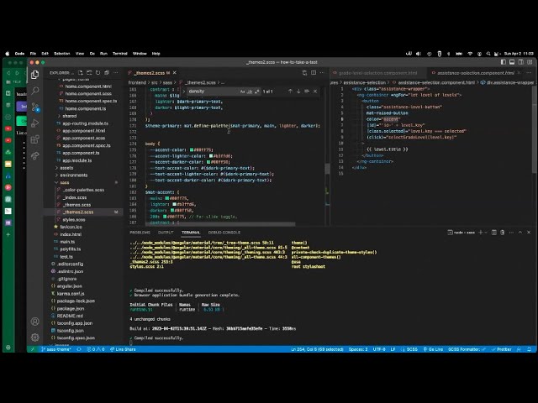Change Spaces: 2 indentation setting
This screenshot has width=538, height=403.
pyautogui.click(x=358, y=349)
